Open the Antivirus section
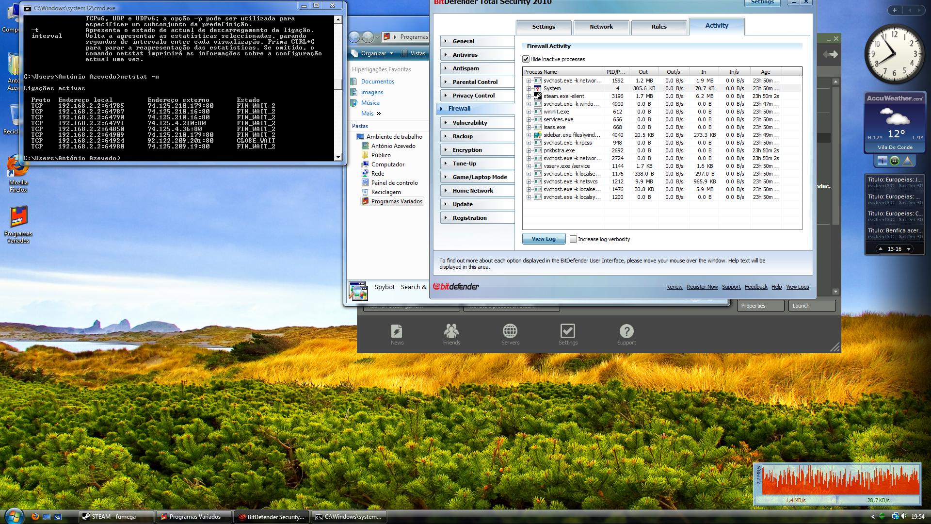Image resolution: width=931 pixels, height=524 pixels. 477,55
